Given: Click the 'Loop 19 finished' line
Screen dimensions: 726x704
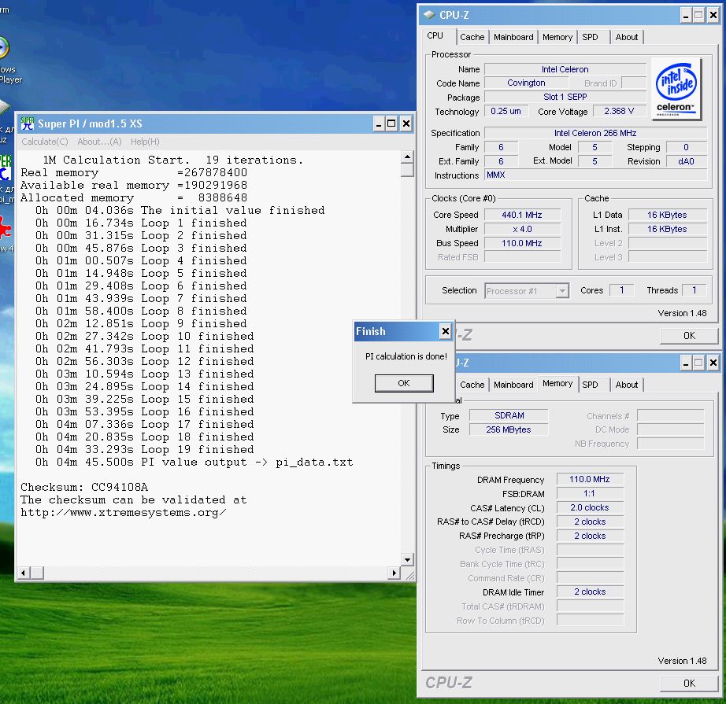Looking at the screenshot, I should click(144, 449).
